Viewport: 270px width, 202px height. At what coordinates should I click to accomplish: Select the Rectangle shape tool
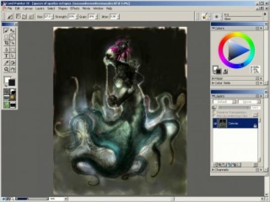coord(12,50)
